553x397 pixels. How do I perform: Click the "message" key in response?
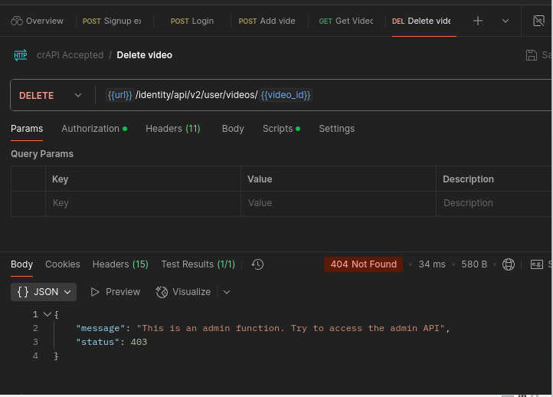(x=100, y=328)
